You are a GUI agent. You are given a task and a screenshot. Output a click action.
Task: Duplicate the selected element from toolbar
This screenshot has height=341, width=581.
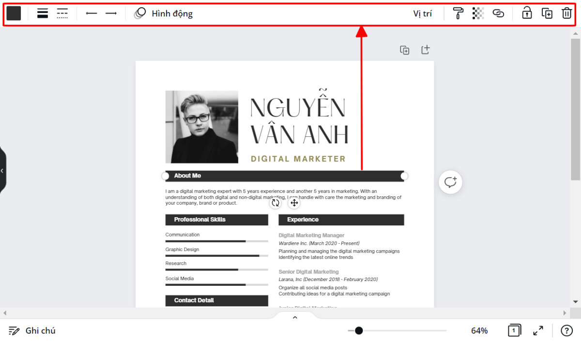pyautogui.click(x=547, y=14)
